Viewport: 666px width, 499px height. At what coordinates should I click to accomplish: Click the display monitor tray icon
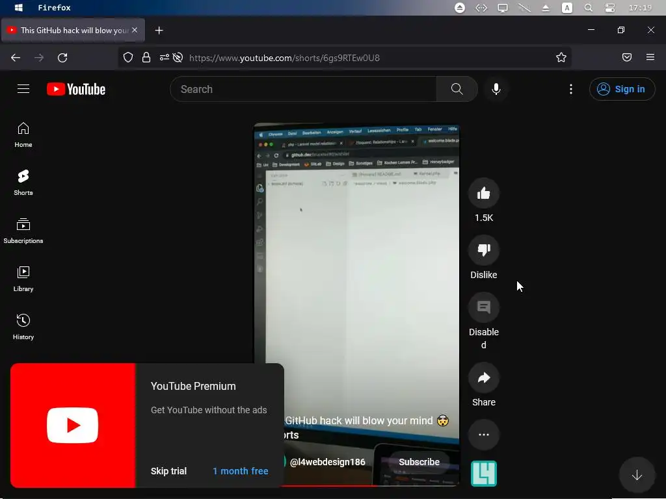503,8
